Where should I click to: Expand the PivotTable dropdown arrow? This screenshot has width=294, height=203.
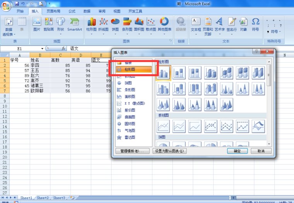click(14, 34)
